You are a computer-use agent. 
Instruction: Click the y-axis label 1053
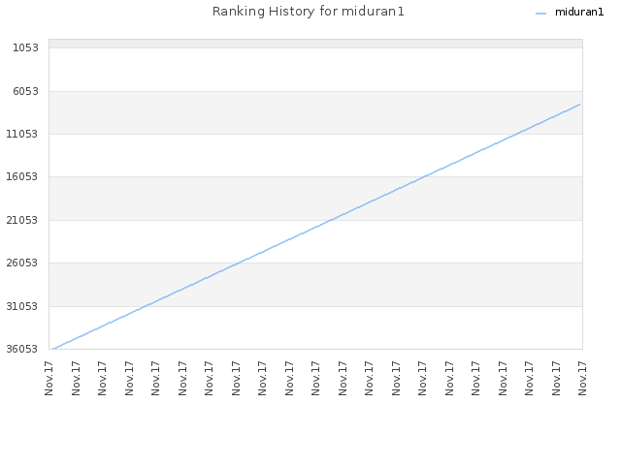[x=26, y=47]
